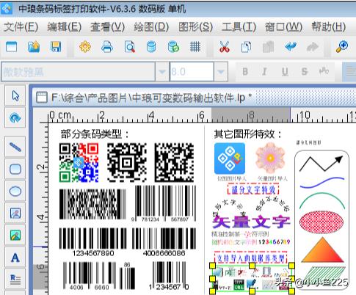
Task: Select the pink flower vector image
Action: coord(270,159)
